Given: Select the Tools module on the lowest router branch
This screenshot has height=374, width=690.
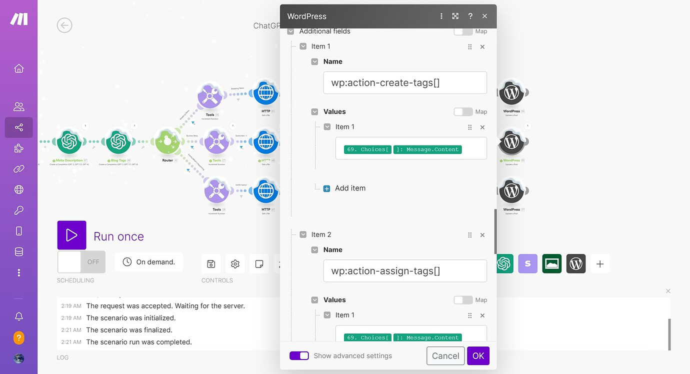Looking at the screenshot, I should (216, 191).
